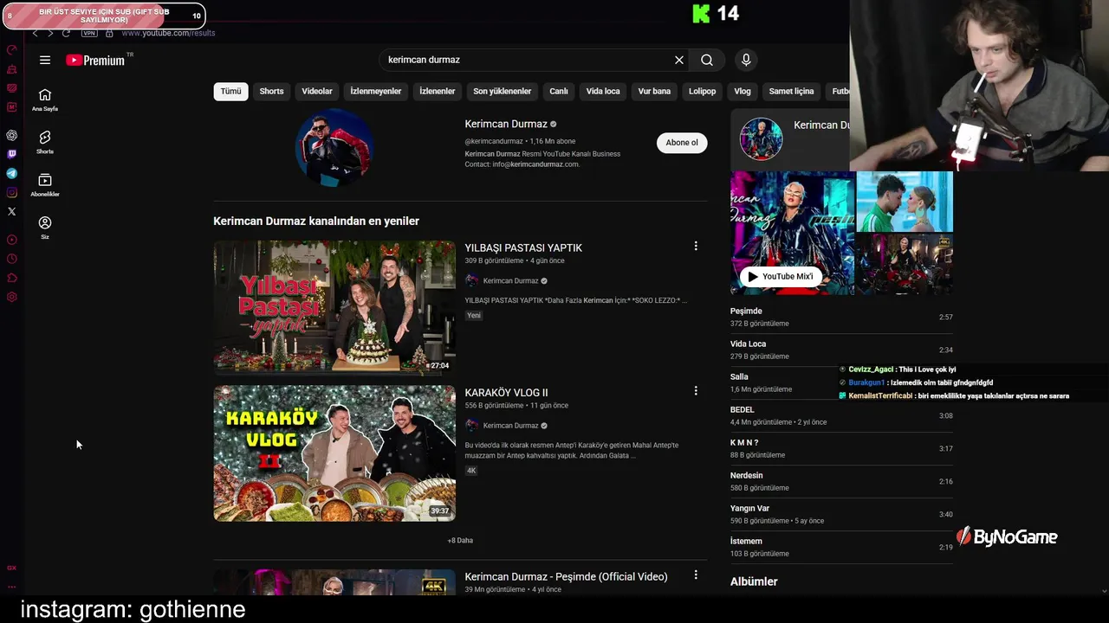This screenshot has width=1109, height=623.
Task: Open options menu for Peşimde Official Video
Action: [x=695, y=575]
